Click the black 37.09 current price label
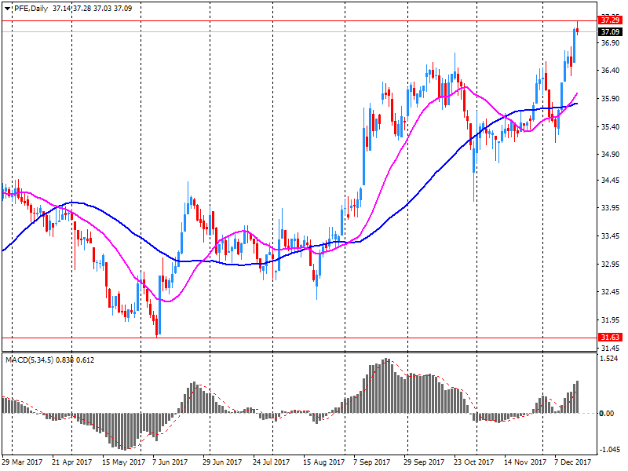Image resolution: width=628 pixels, height=471 pixels. [x=611, y=31]
